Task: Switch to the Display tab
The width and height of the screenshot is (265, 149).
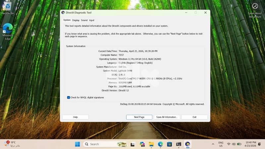Action: pos(76,20)
